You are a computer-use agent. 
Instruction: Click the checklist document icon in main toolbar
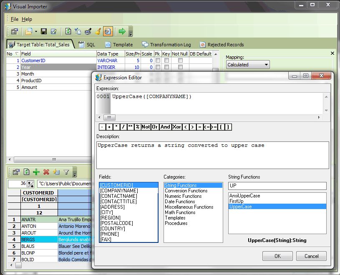[x=78, y=31]
